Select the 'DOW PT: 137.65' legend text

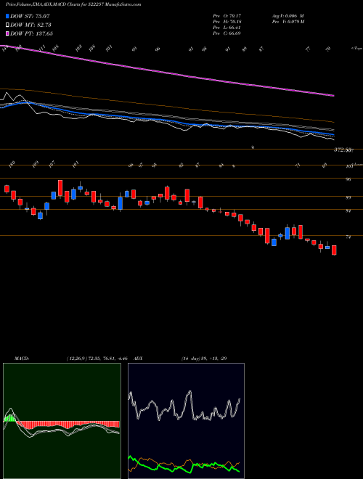[x=31, y=33]
